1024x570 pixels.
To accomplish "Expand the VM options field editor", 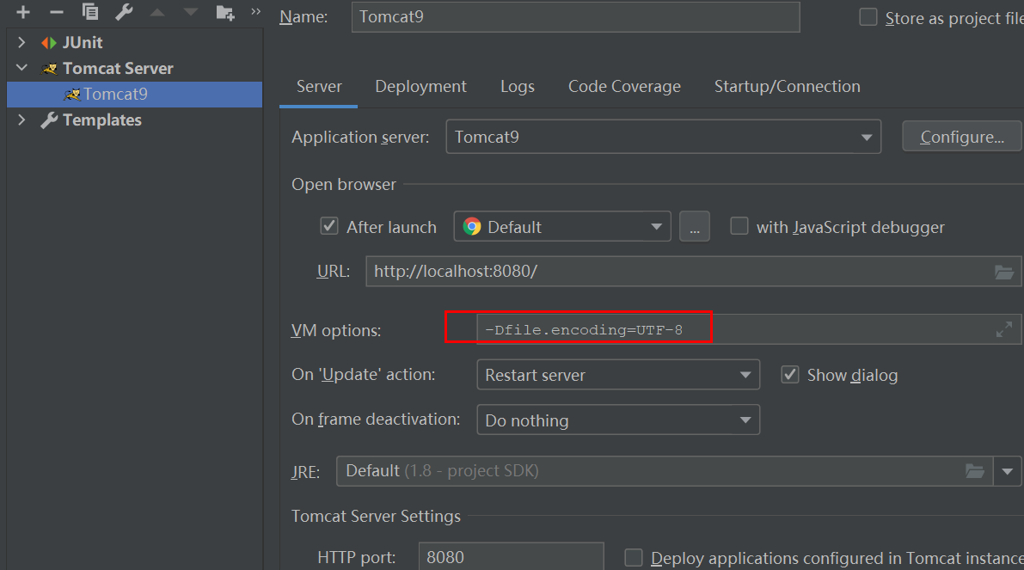I will 1003,329.
